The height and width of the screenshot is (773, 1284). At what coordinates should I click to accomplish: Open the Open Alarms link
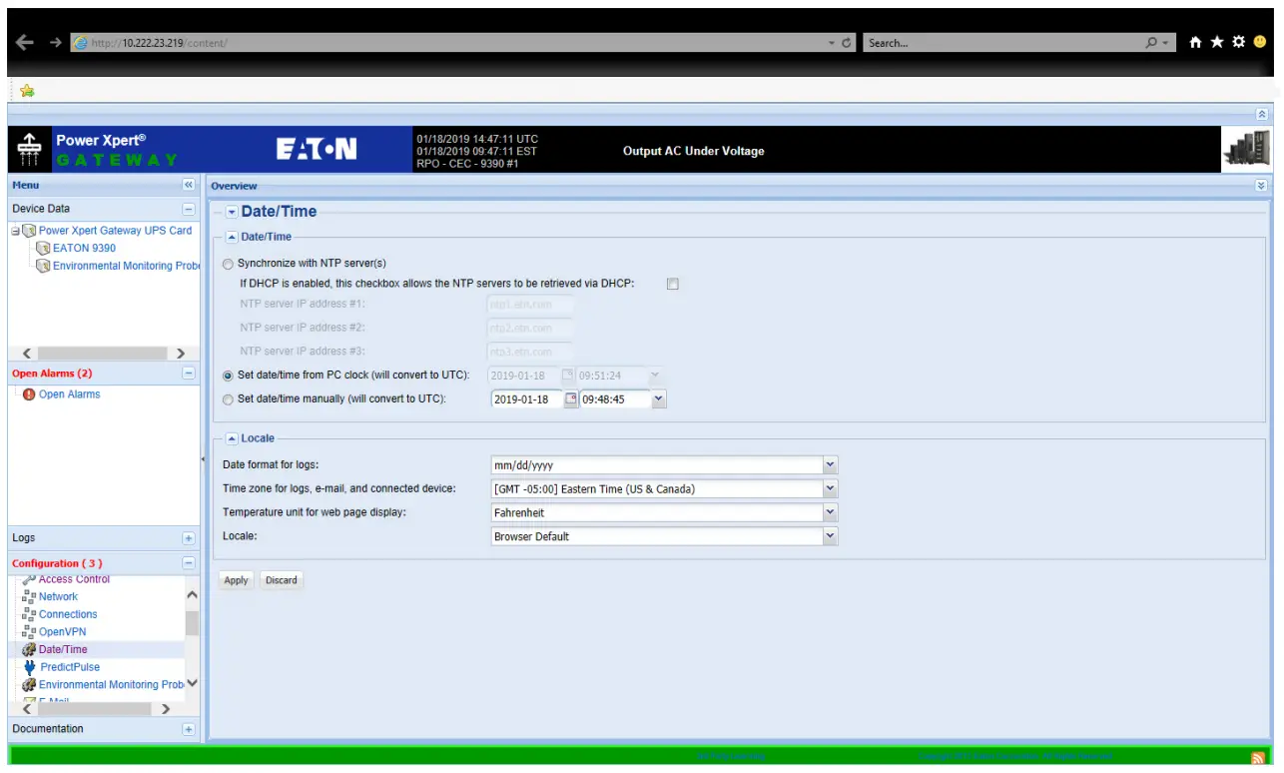(69, 394)
